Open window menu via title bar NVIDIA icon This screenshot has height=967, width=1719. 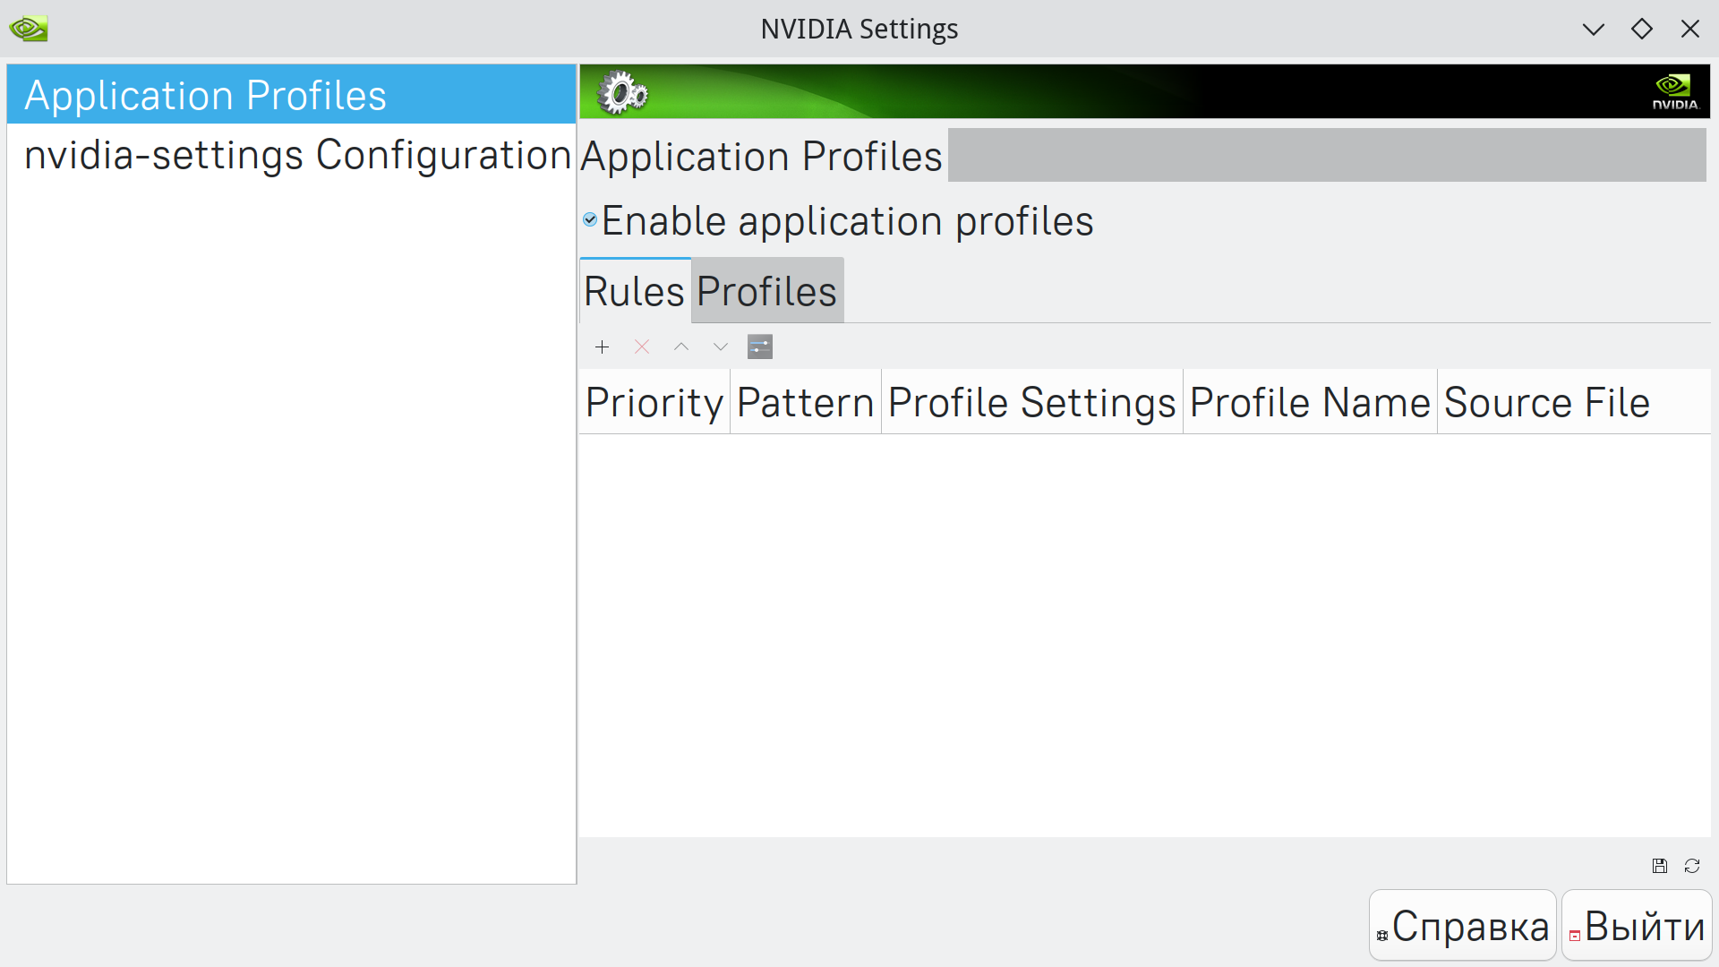[x=29, y=29]
